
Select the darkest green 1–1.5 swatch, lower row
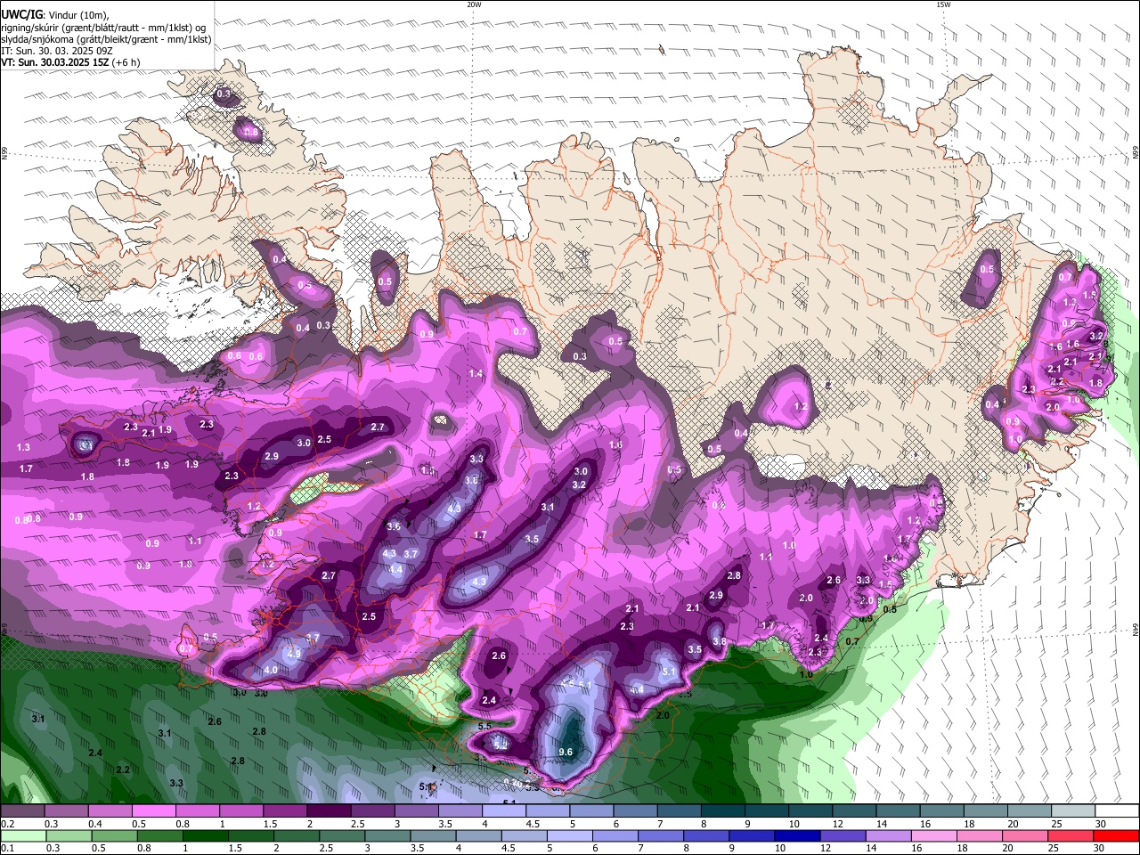tap(206, 835)
